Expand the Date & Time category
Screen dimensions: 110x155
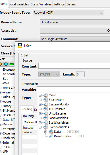1,120
